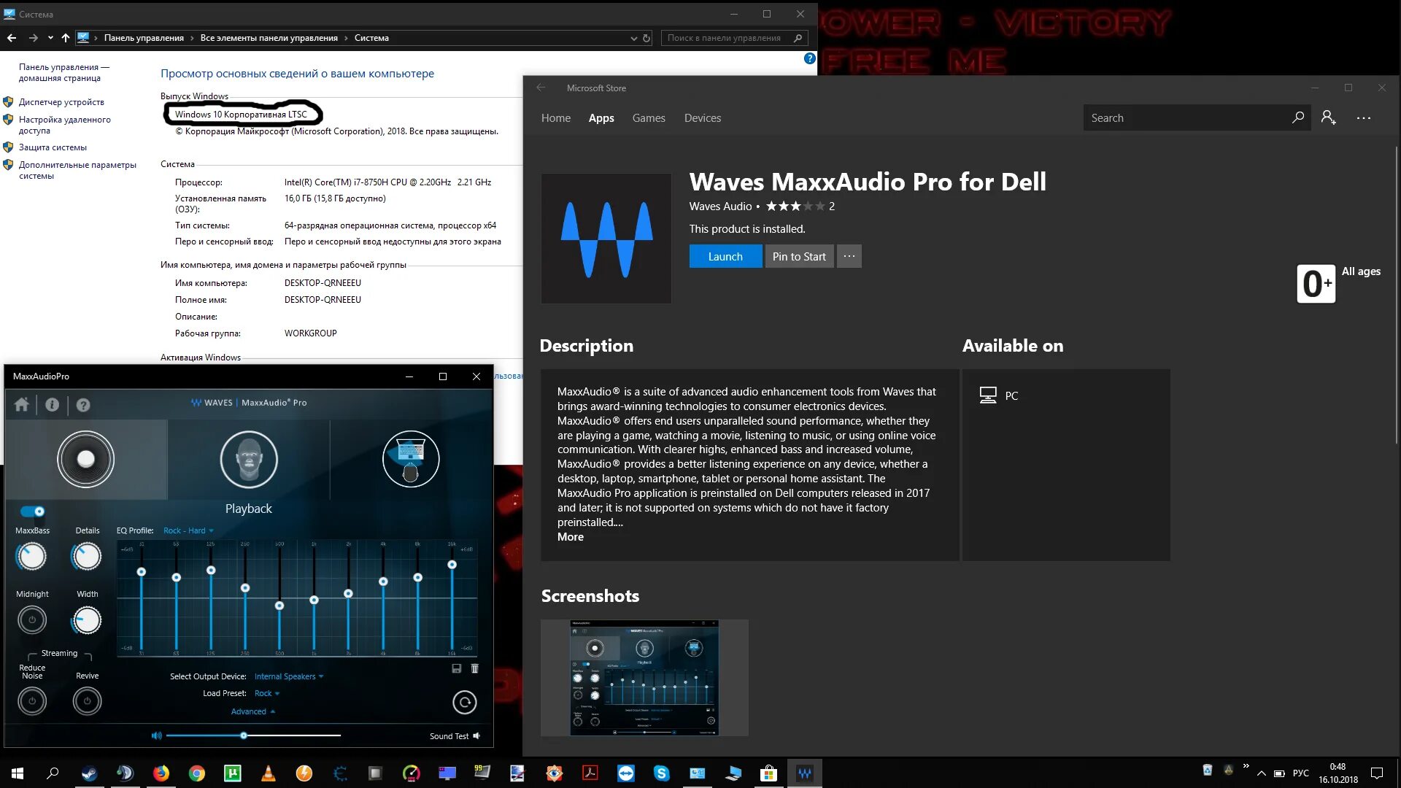Focus the Control Panel search box
This screenshot has height=788, width=1401.
[x=735, y=38]
